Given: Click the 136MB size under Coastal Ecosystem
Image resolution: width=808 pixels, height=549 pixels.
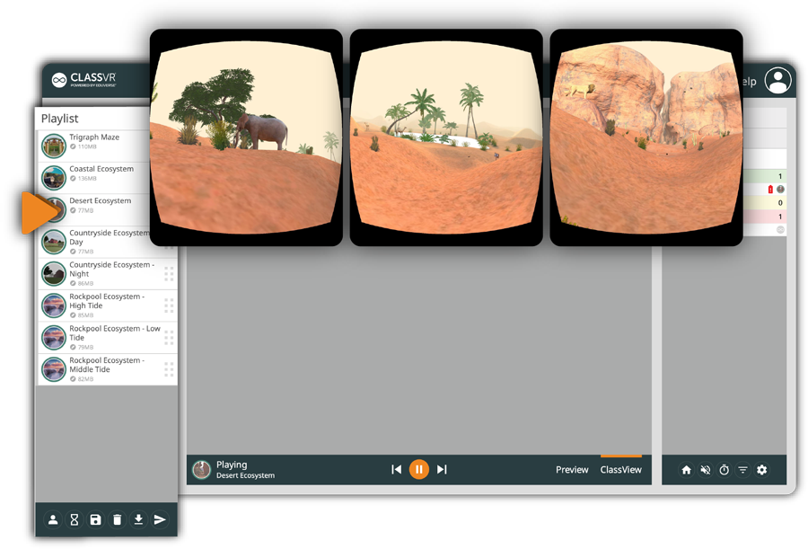Looking at the screenshot, I should pyautogui.click(x=87, y=179).
